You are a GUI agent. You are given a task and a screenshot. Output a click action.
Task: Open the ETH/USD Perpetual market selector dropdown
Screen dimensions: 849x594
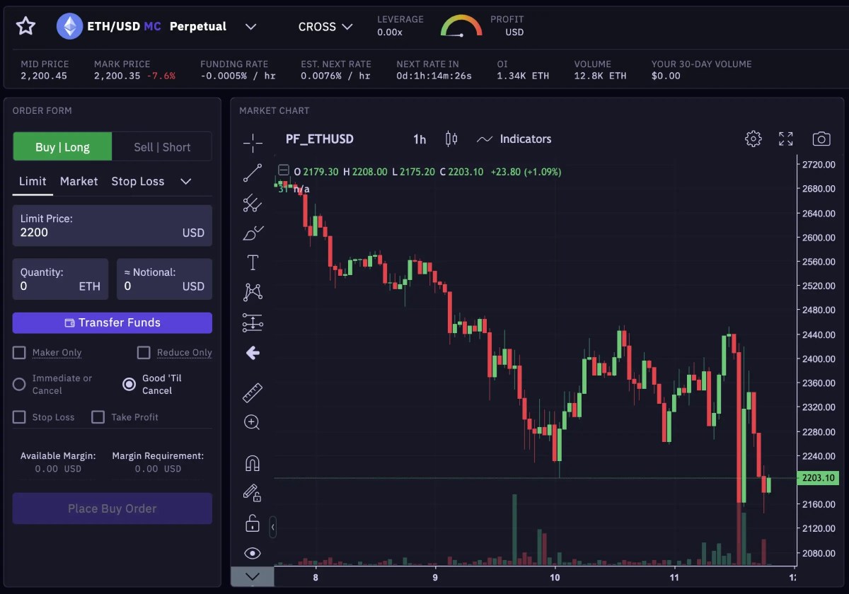[250, 25]
